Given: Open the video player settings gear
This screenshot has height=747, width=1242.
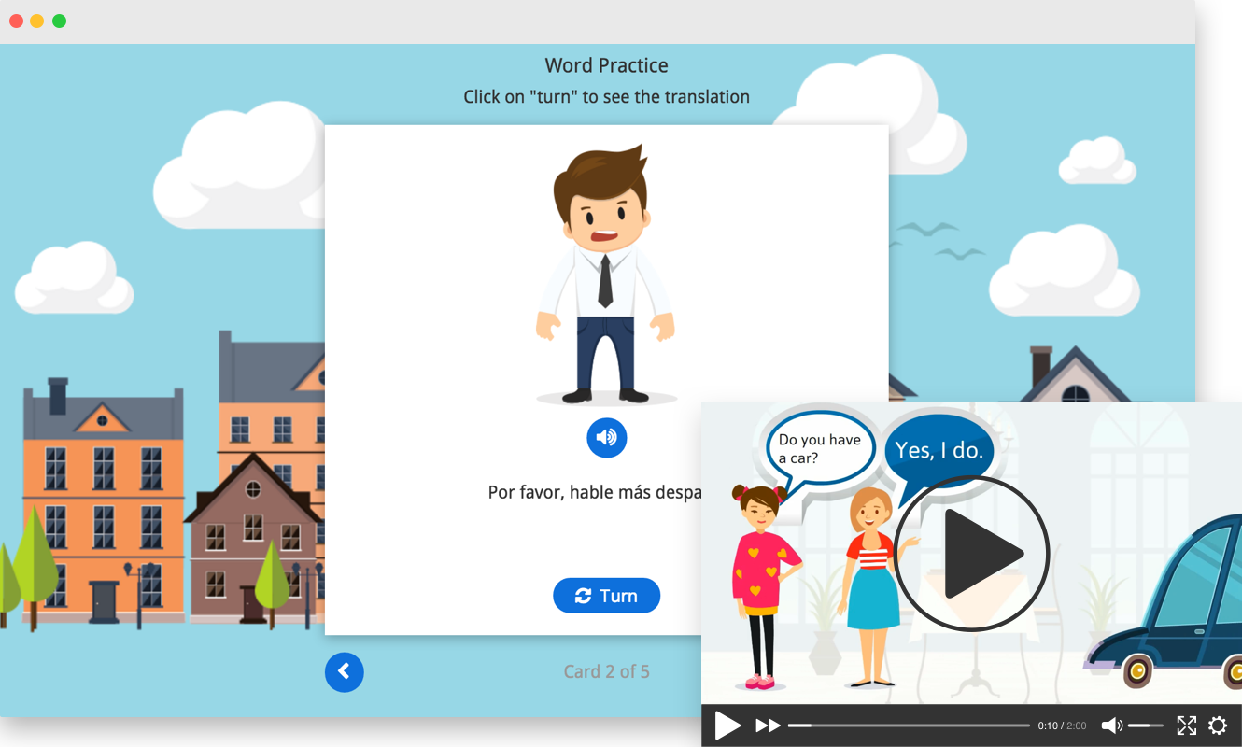Looking at the screenshot, I should coord(1218,726).
